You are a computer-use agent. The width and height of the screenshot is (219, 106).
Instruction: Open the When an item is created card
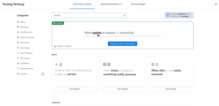tap(74, 77)
